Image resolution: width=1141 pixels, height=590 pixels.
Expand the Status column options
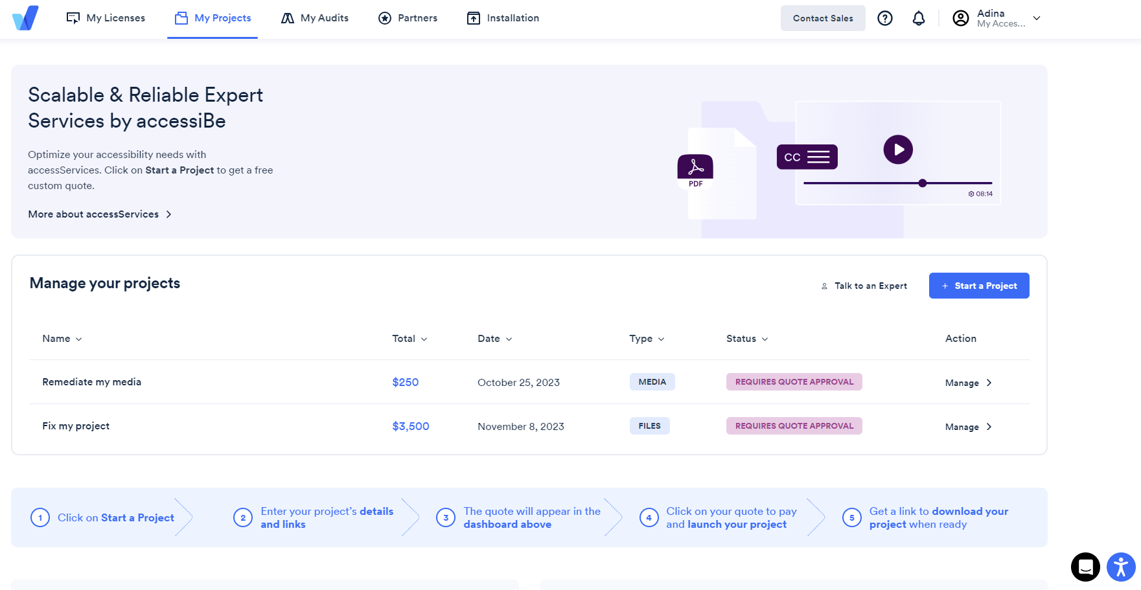pyautogui.click(x=746, y=338)
